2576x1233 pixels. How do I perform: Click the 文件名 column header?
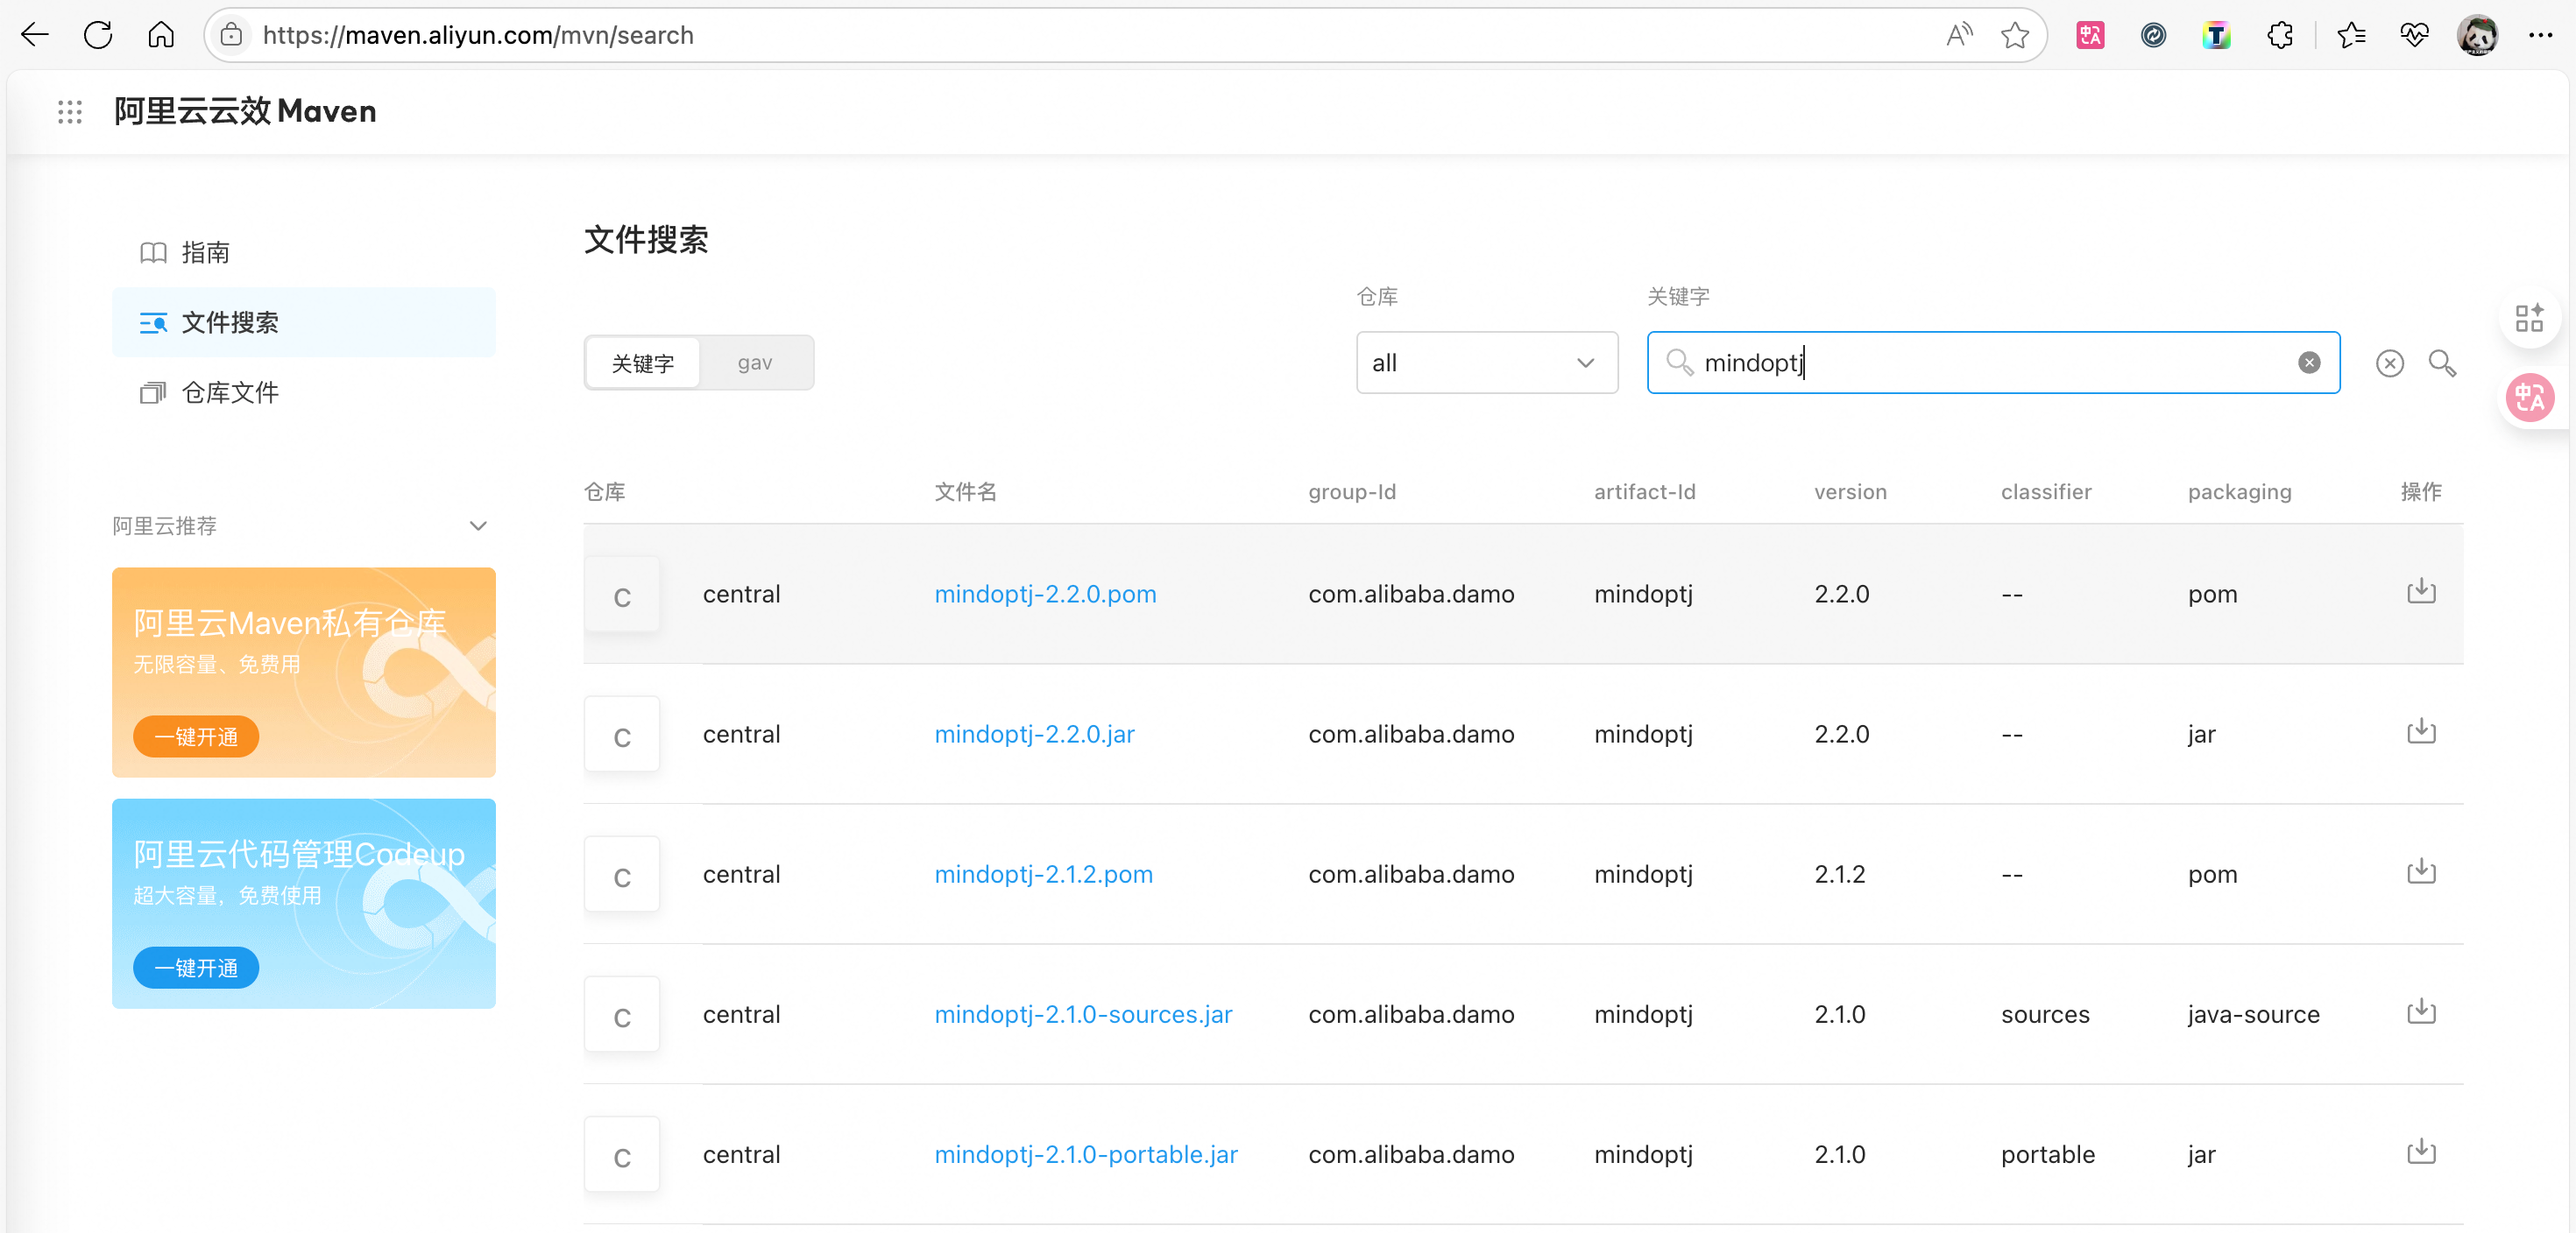(965, 491)
